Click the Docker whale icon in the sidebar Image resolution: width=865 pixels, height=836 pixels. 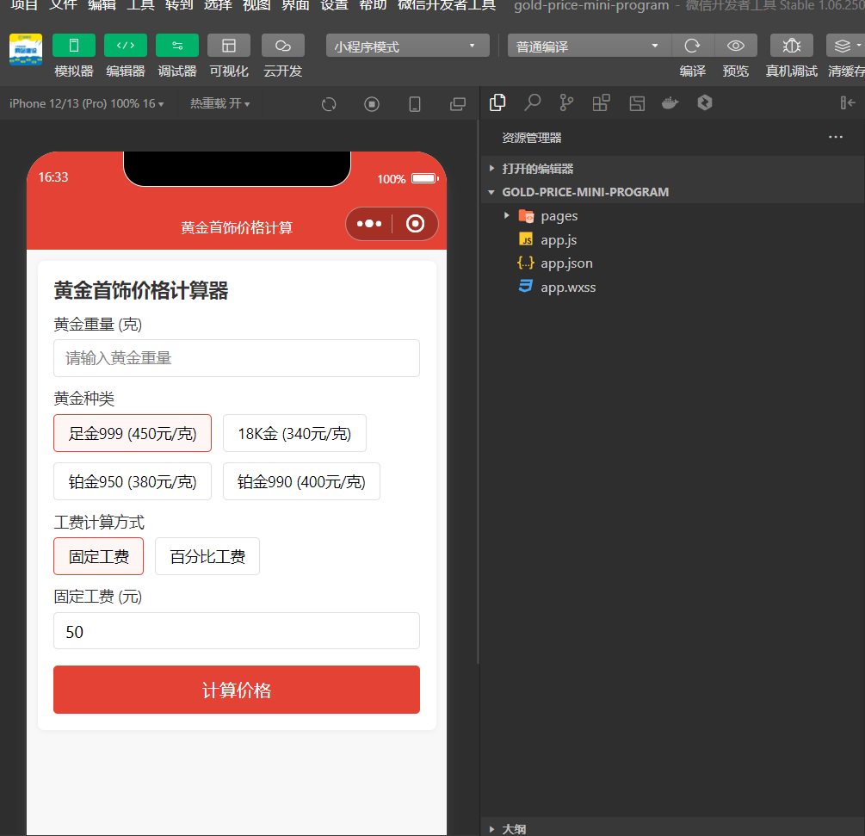click(x=670, y=102)
